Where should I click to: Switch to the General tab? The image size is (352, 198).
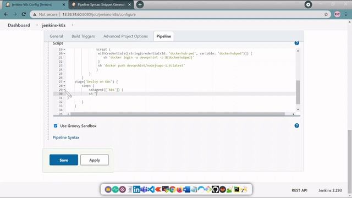[x=56, y=36]
